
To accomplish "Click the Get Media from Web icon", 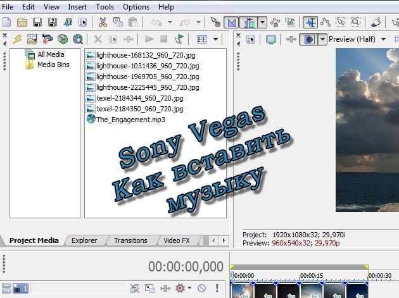I will coord(78,39).
